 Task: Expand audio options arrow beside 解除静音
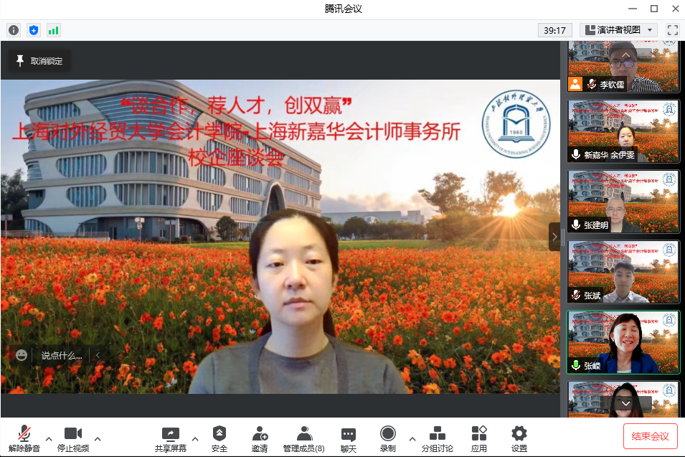click(49, 439)
